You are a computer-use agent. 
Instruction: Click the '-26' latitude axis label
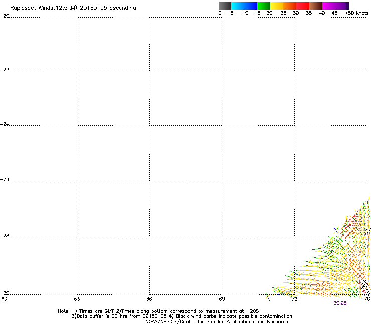[x=5, y=180]
